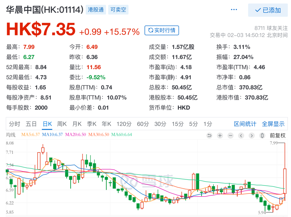Viewport: 291px width, 217px height.
Task: Click 全屏显示 to show fullscreen chart
Action: (273, 124)
